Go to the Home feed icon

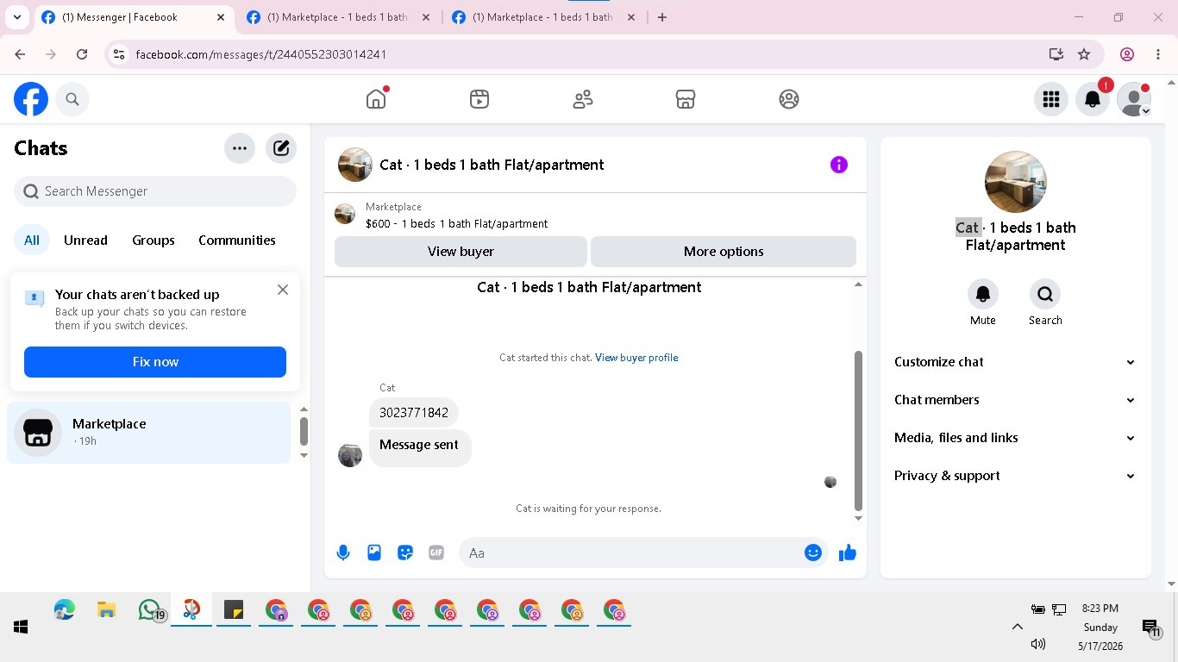376,99
